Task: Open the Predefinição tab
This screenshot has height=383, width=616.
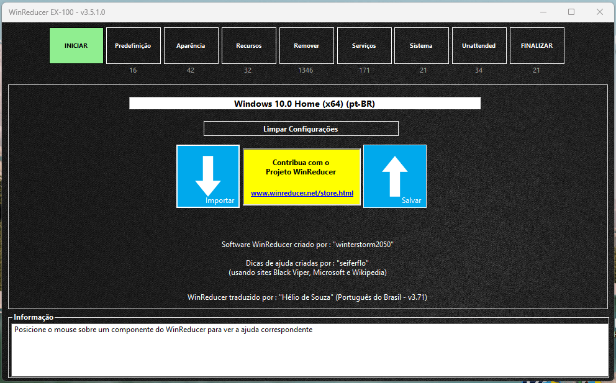Action: (134, 45)
